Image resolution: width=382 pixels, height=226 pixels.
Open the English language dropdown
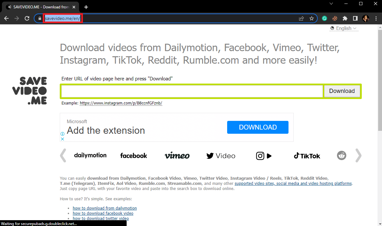click(x=344, y=28)
